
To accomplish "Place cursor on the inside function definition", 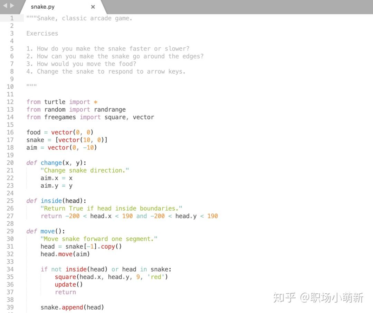I will [51, 201].
